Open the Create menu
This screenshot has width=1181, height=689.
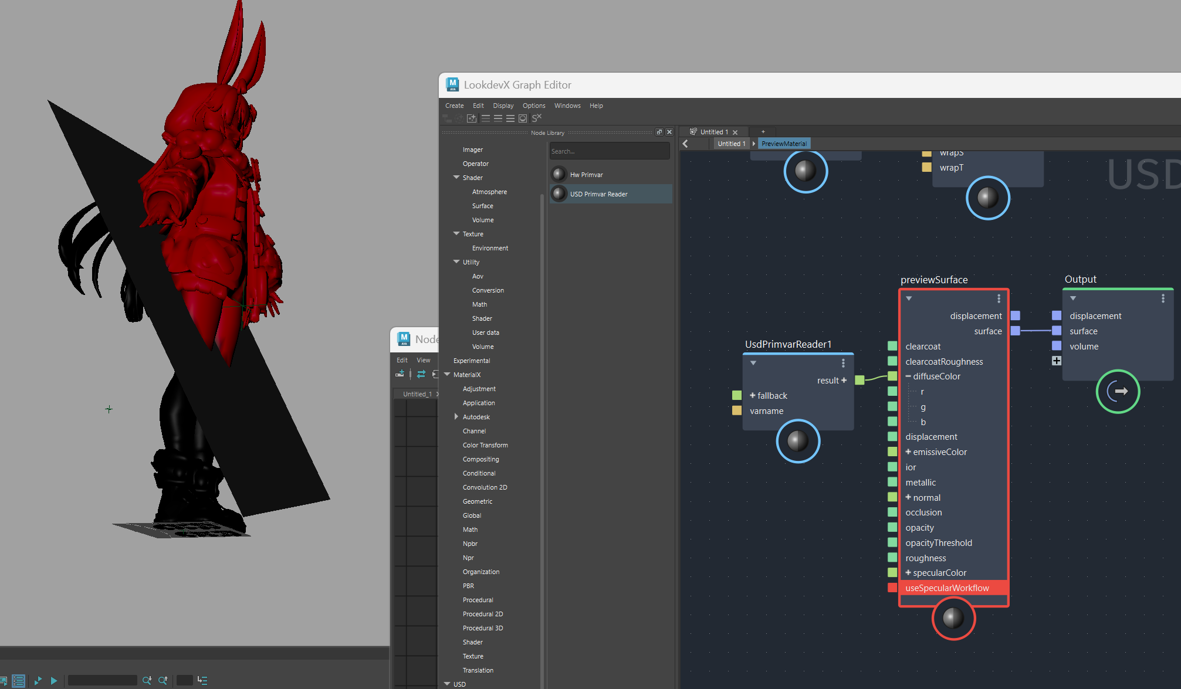[x=454, y=106]
